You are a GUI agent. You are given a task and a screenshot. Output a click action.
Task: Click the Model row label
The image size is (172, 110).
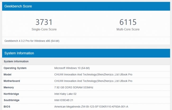tap(7, 75)
